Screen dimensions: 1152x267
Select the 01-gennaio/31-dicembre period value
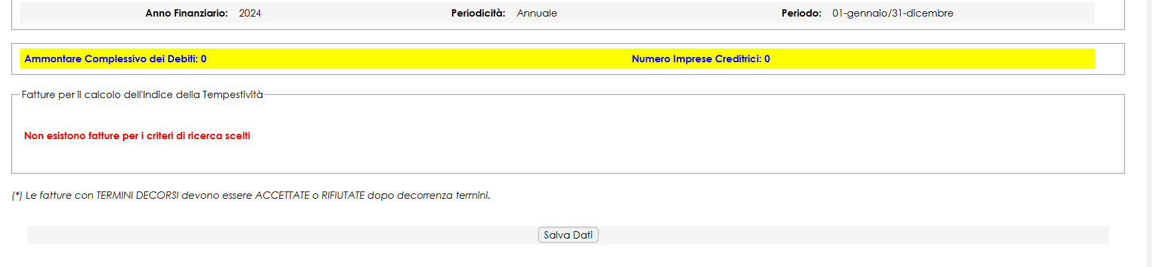[892, 13]
